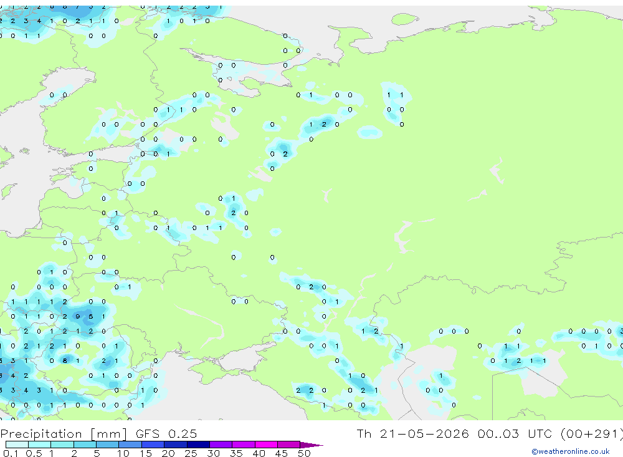
Task: Click the legend label '15'
Action: pyautogui.click(x=146, y=453)
